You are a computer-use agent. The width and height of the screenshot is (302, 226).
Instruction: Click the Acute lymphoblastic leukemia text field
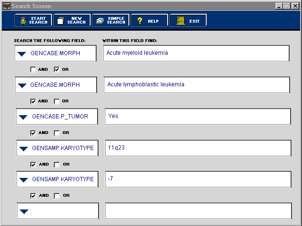tap(197, 85)
